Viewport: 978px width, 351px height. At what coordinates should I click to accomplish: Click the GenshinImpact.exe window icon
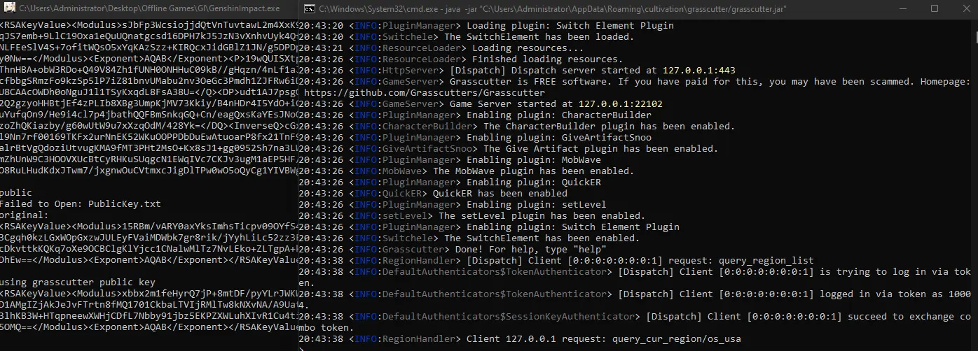[7, 9]
